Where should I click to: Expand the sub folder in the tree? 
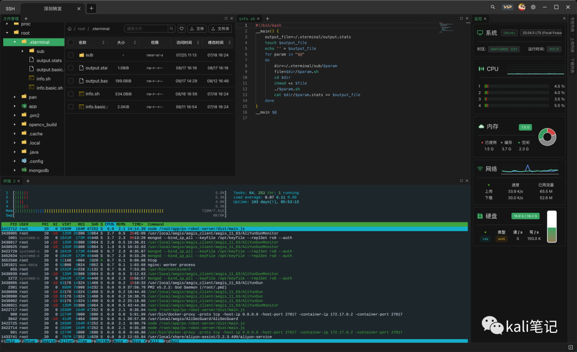pyautogui.click(x=22, y=51)
